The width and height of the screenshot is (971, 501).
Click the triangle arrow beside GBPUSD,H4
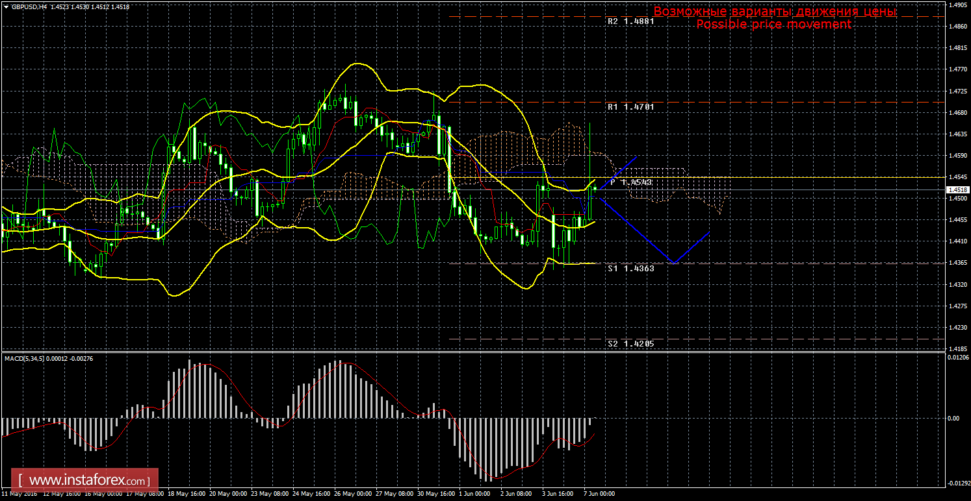point(5,6)
